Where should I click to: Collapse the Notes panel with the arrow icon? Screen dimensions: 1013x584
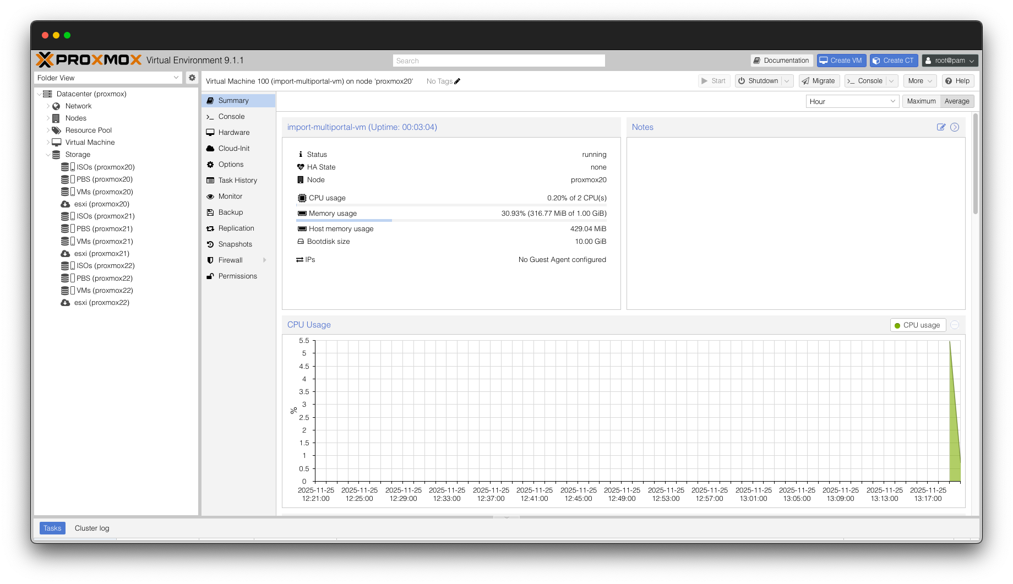tap(955, 127)
